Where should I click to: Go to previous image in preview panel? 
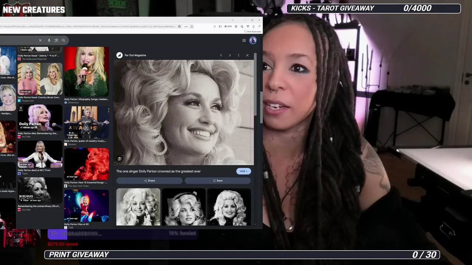[221, 55]
